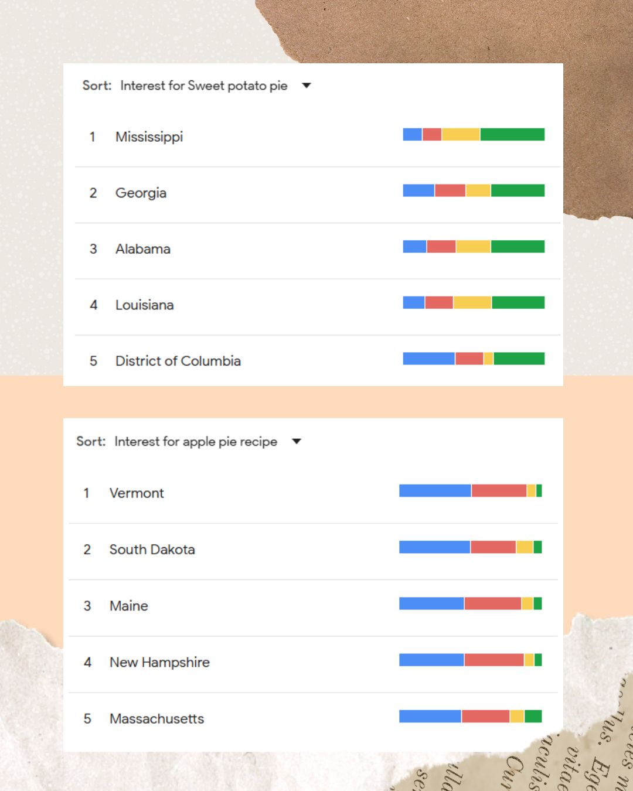
Task: Click the 'Interest for apple pie recipe' sort label
Action: tap(196, 441)
